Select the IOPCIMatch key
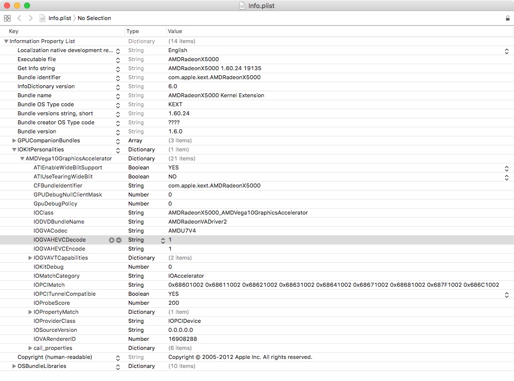This screenshot has width=514, height=381. point(49,285)
